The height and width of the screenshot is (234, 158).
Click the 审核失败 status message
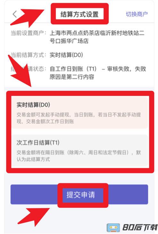[98, 73]
